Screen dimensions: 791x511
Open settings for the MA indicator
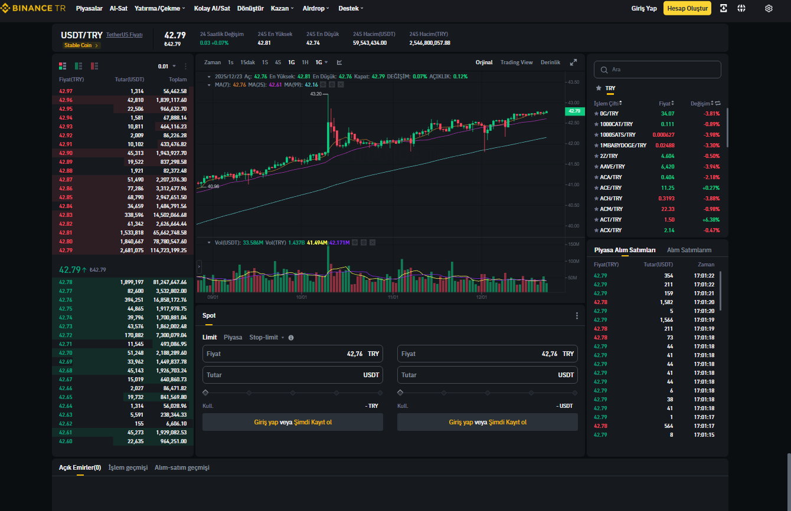coord(332,85)
